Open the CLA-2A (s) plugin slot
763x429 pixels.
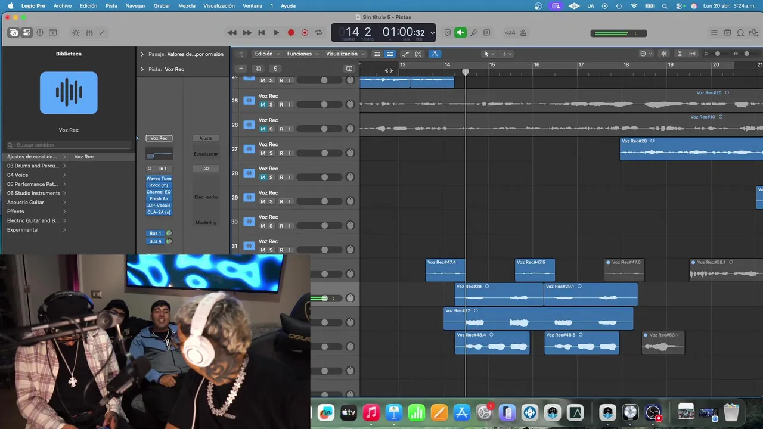click(159, 212)
